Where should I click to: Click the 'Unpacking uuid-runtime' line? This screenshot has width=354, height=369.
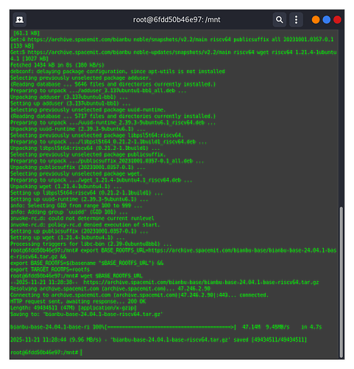tap(77, 129)
